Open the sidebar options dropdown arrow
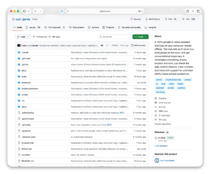 (x=29, y=11)
